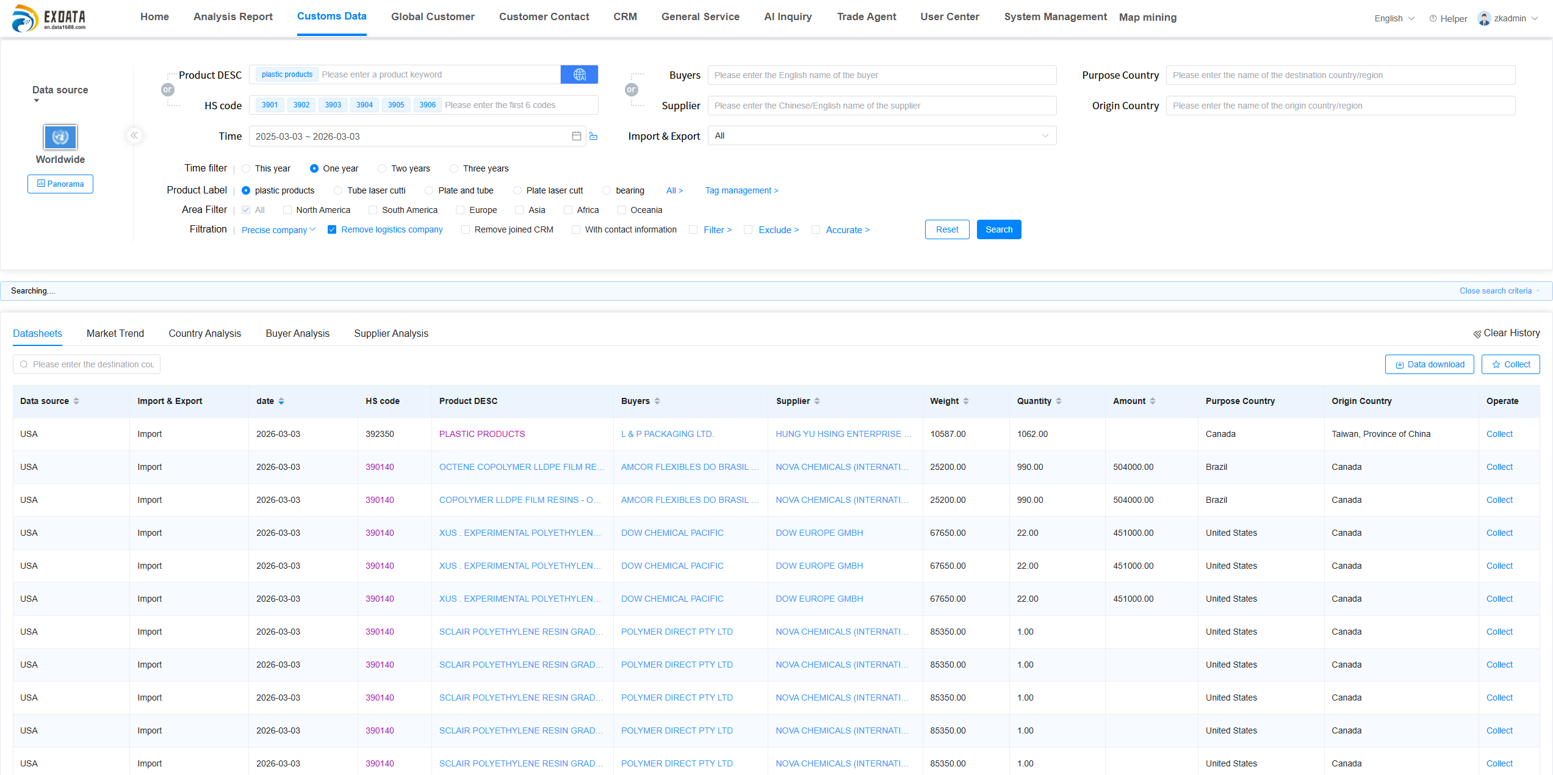Screen dimensions: 1553x775
Task: Switch to the Buyer Analysis tab
Action: pos(297,333)
